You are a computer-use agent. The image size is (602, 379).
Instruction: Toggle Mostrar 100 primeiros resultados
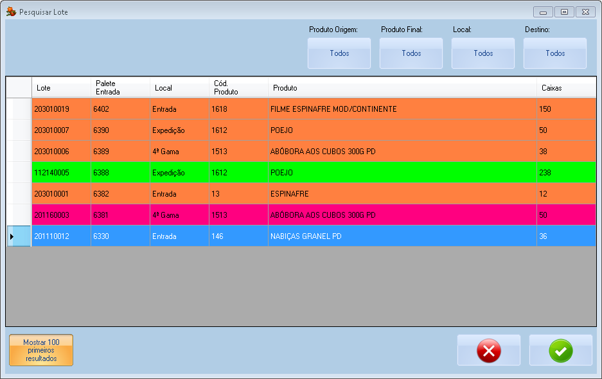pos(41,350)
